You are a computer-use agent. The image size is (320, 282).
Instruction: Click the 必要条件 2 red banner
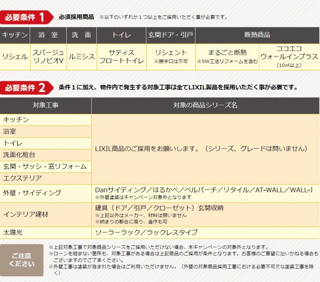[26, 87]
